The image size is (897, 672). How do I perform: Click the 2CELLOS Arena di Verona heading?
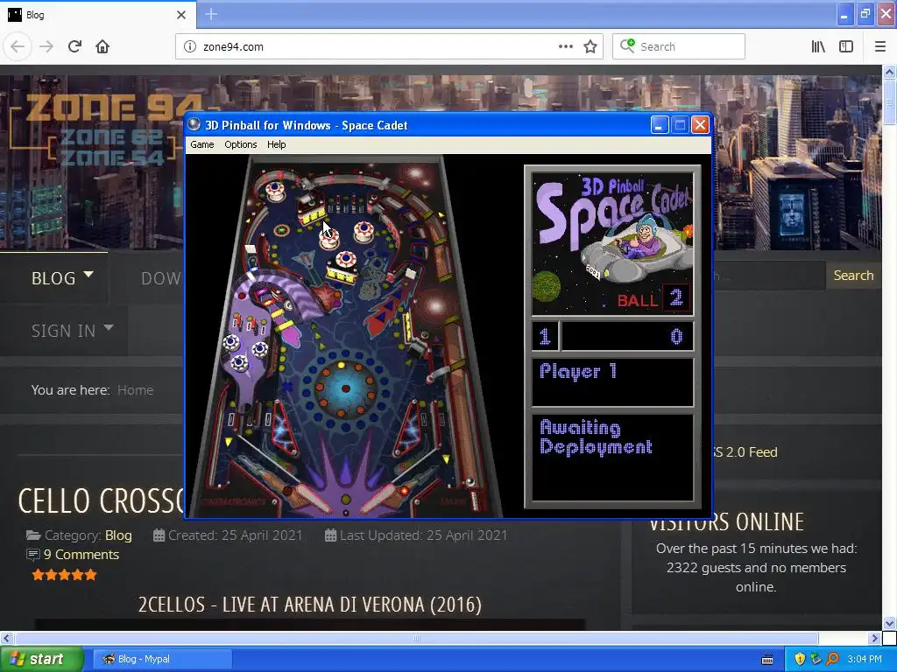coord(309,605)
